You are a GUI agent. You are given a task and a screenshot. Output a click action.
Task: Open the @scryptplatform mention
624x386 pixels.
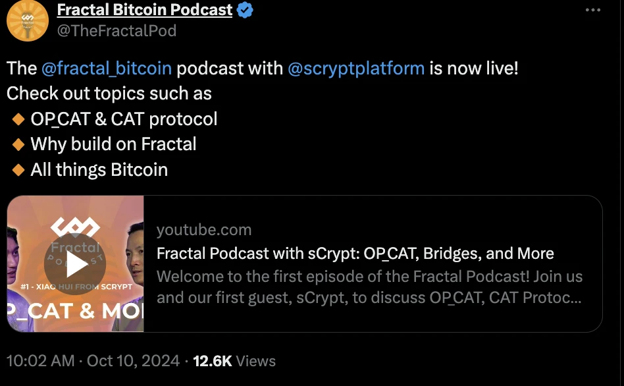point(356,68)
